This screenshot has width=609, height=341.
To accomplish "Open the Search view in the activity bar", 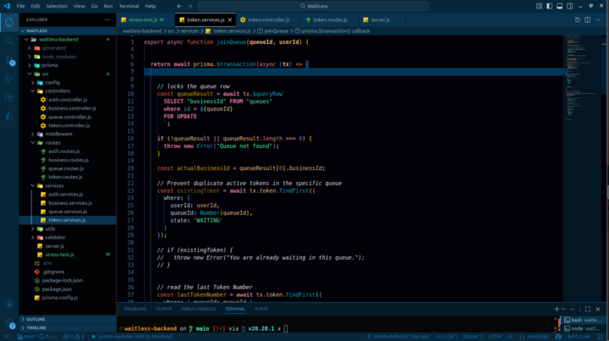I will coord(9,41).
